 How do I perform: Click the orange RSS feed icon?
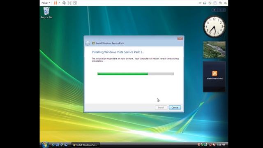tap(215, 73)
